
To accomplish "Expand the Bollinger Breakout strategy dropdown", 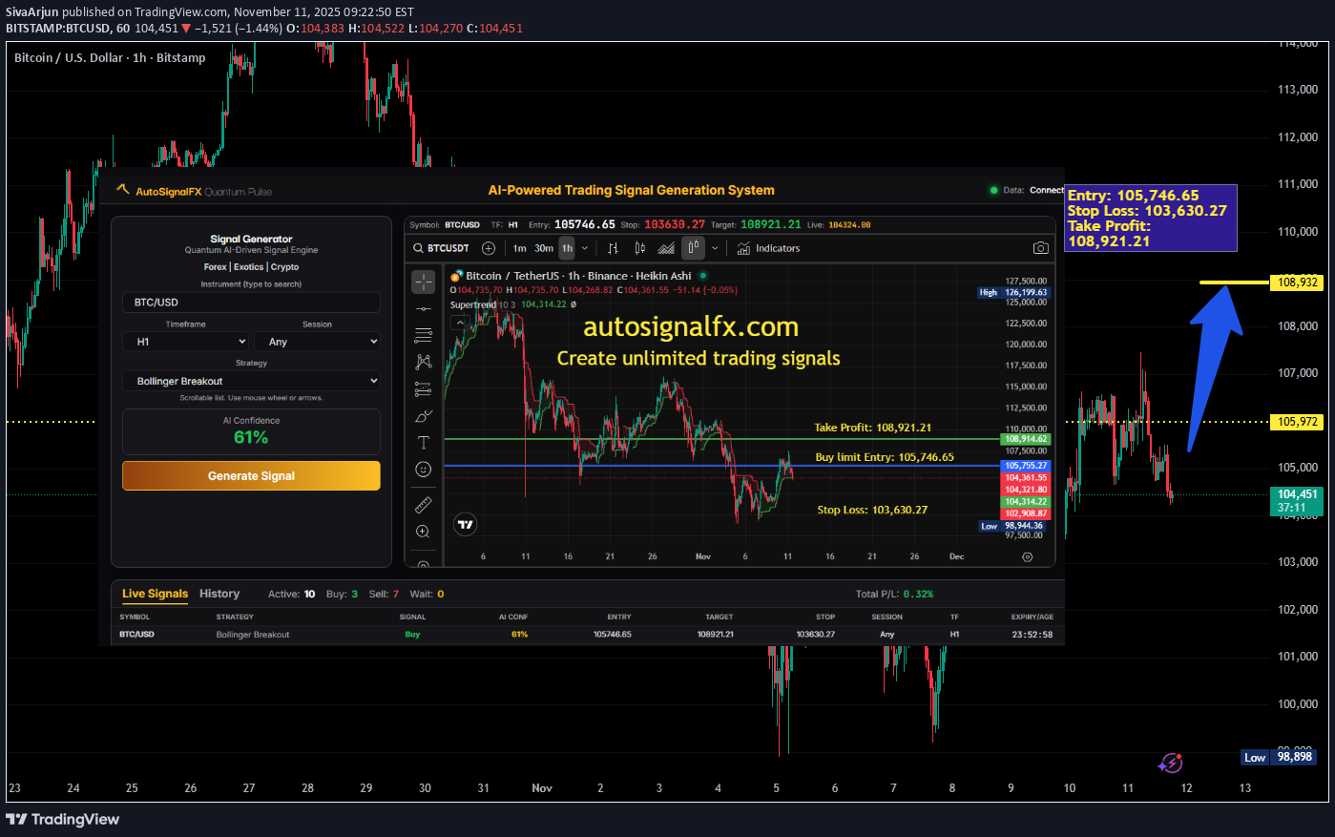I will [x=251, y=381].
